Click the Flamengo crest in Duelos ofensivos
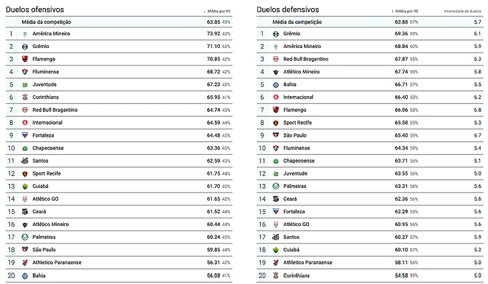This screenshot has height=284, width=488. click(x=25, y=59)
